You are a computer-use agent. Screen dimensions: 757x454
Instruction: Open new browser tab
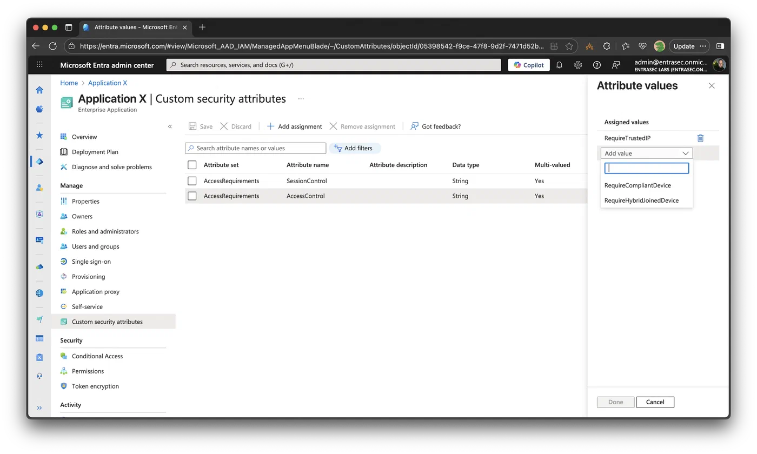[x=202, y=27]
